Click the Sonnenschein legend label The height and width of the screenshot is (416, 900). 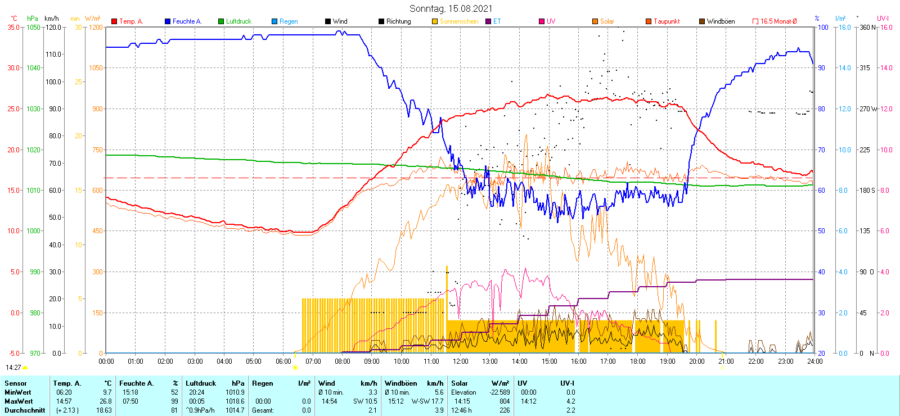pos(459,21)
